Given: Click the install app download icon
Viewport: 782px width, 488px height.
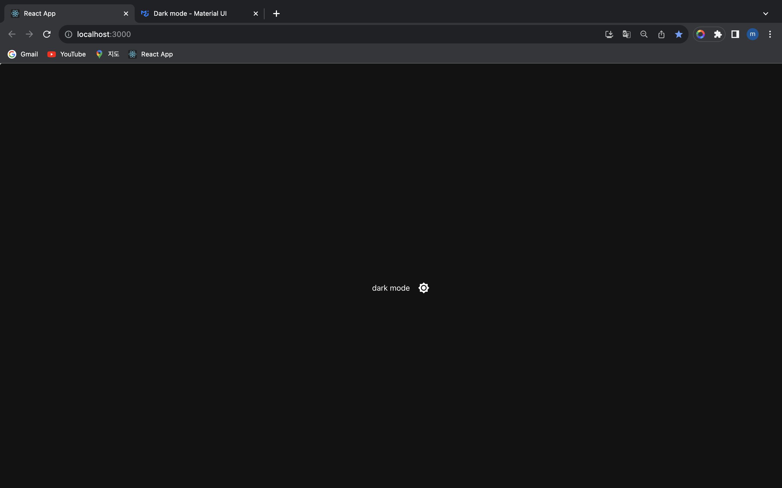Looking at the screenshot, I should click(x=609, y=34).
